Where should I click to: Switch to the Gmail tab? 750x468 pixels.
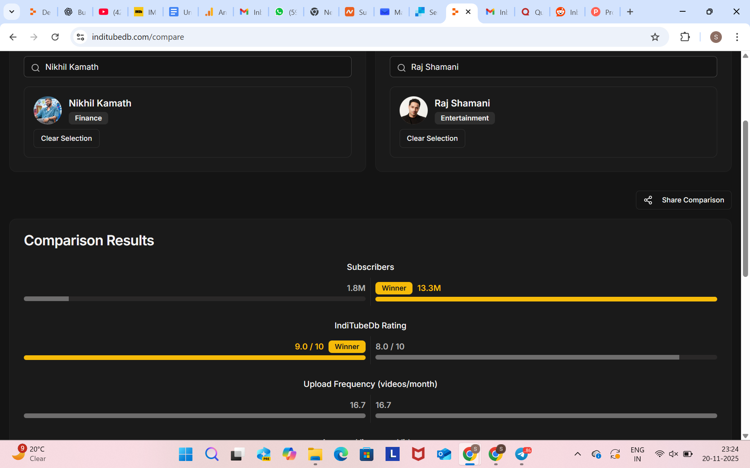(x=251, y=12)
